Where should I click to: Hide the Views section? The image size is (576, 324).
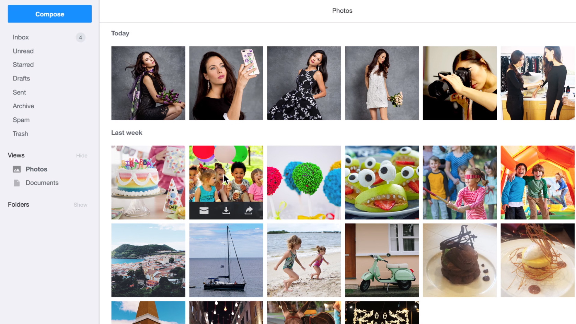tap(82, 156)
